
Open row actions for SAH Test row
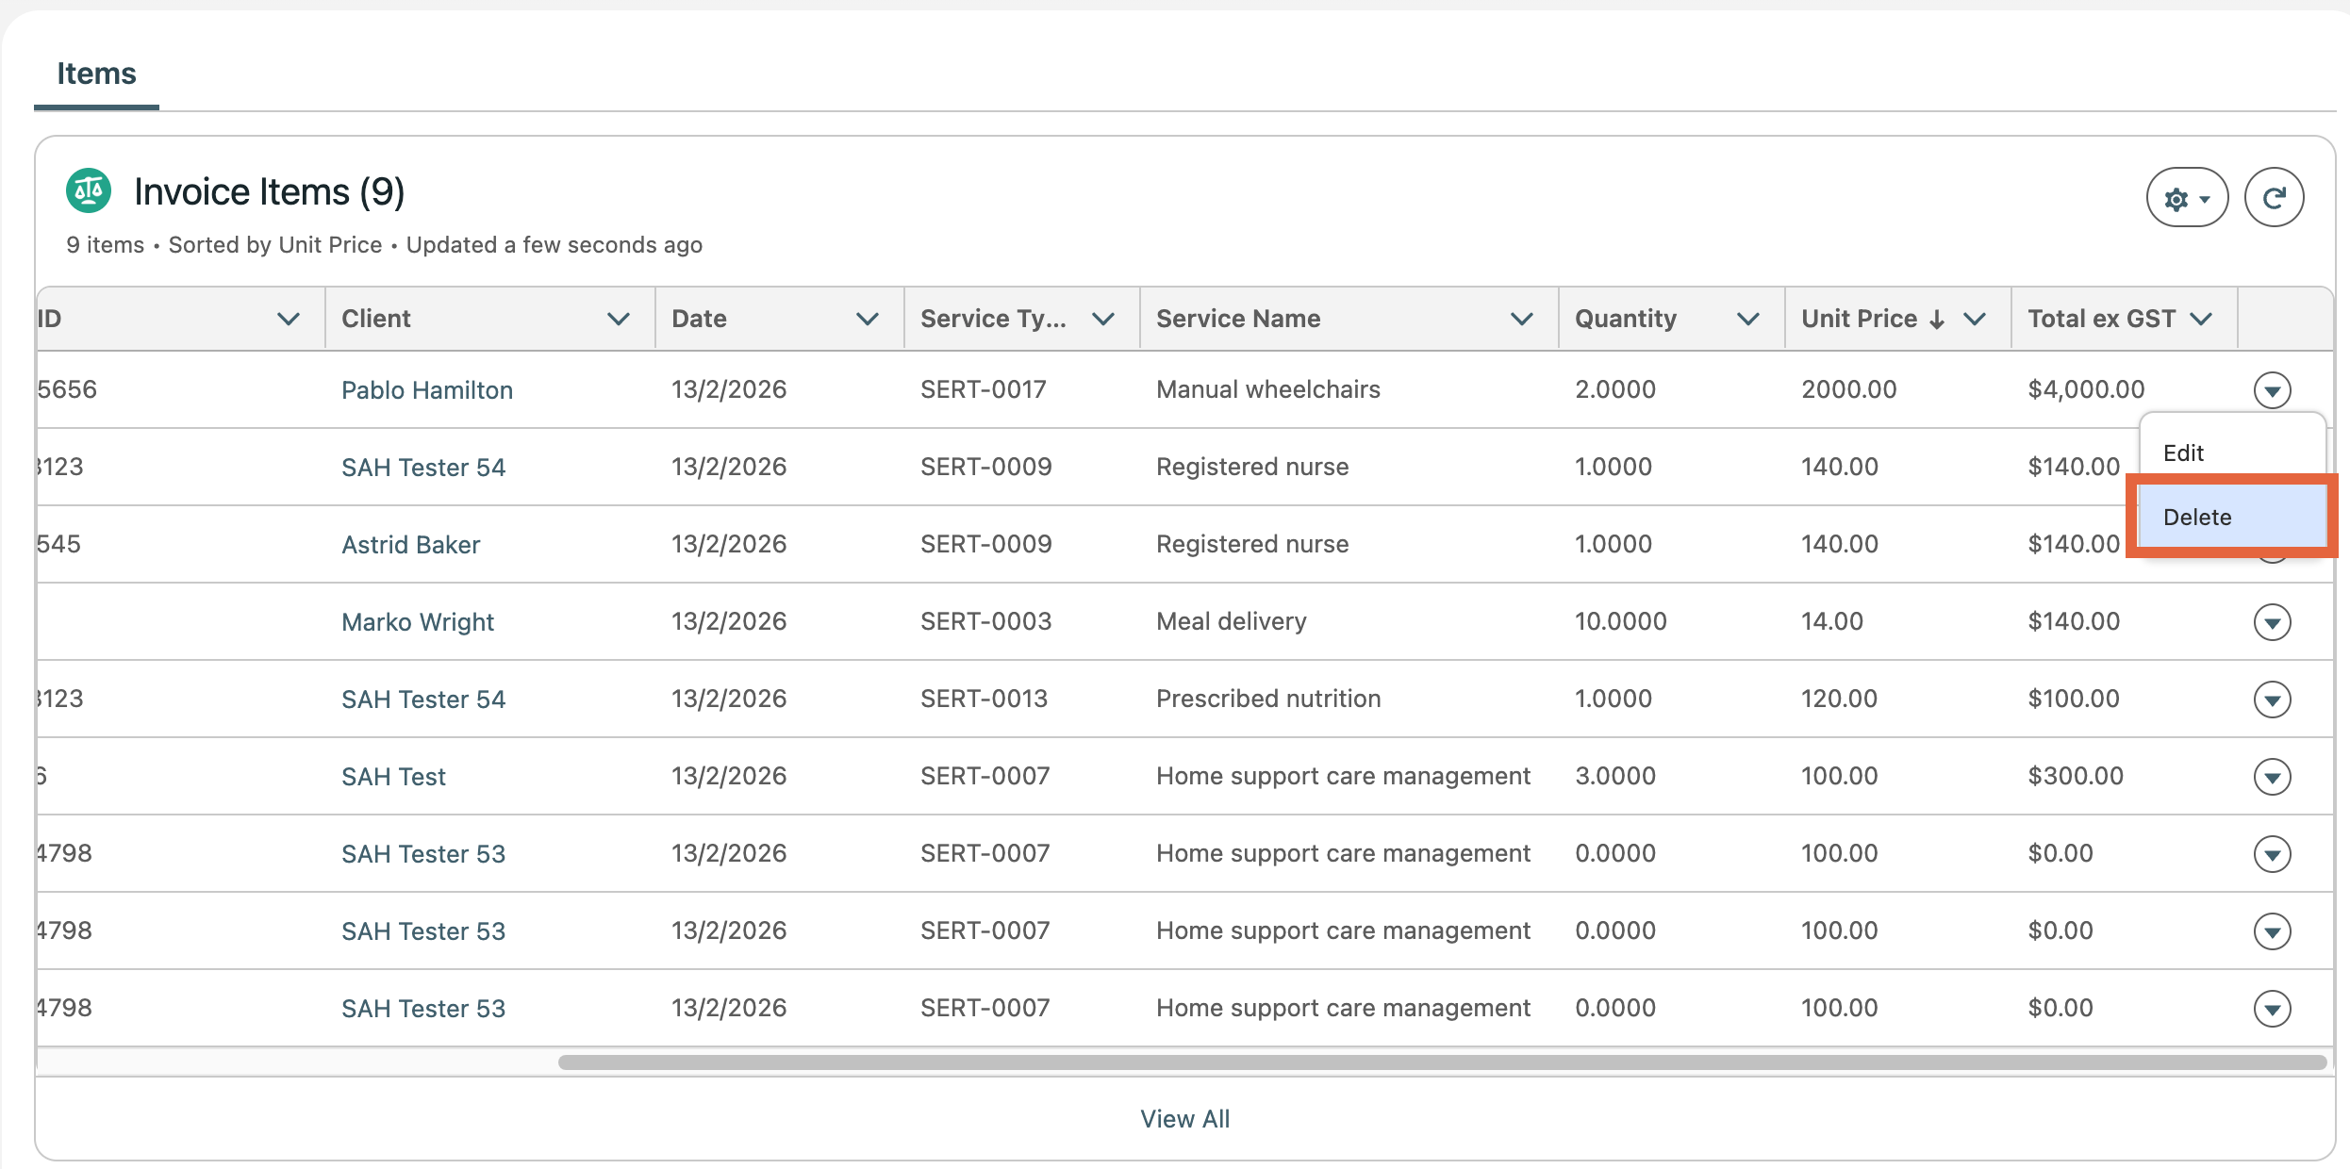tap(2272, 777)
